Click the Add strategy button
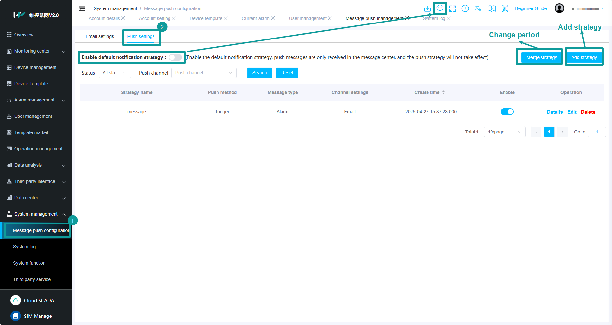Screen dimensions: 612x325 pos(584,57)
